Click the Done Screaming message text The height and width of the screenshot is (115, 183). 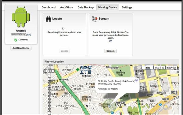pyautogui.click(x=110, y=35)
